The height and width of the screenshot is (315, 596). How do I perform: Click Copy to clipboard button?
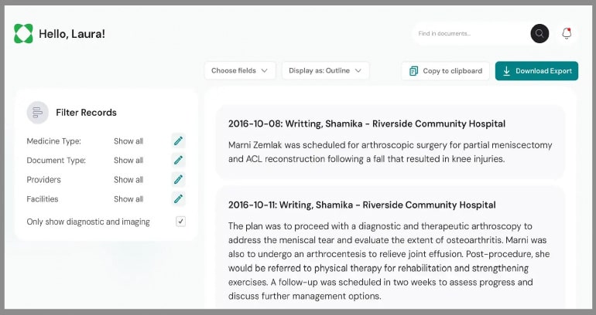tap(446, 71)
